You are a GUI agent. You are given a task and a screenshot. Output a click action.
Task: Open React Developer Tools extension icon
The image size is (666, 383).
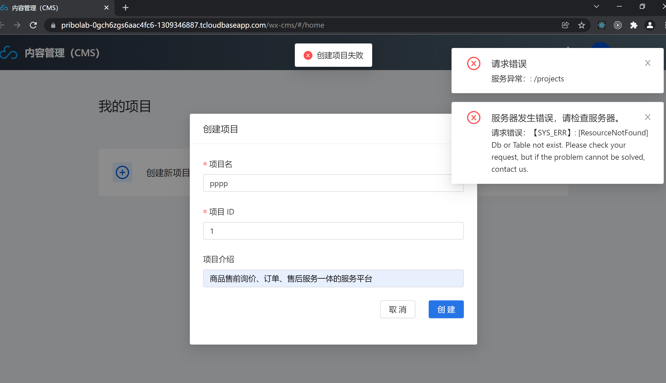click(601, 25)
